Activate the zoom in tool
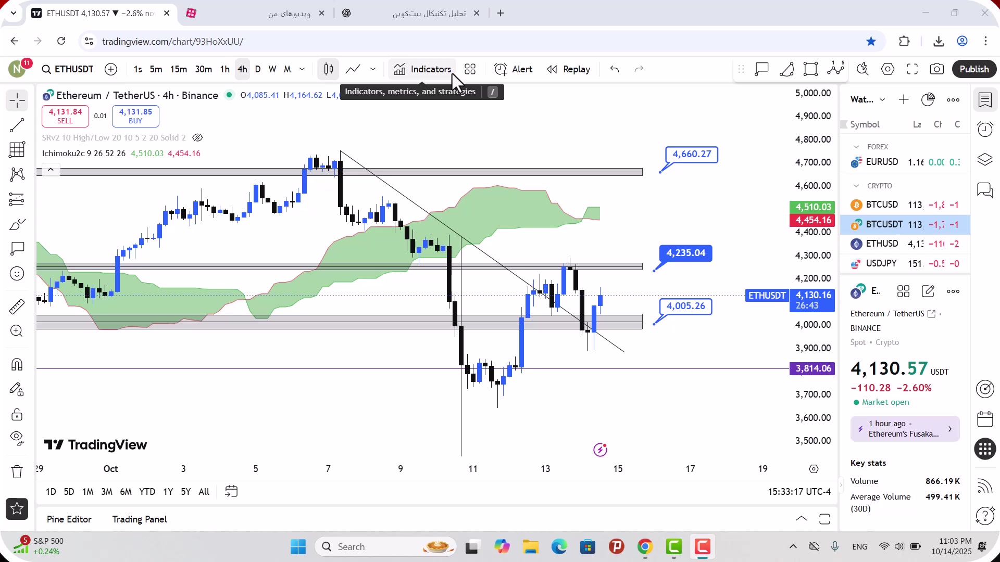Viewport: 1000px width, 562px height. pos(17,331)
